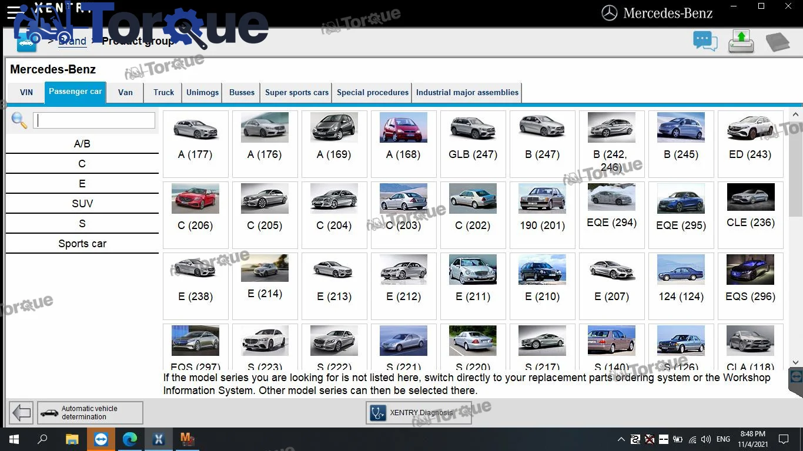Pick the C (204) model series

pyautogui.click(x=334, y=215)
